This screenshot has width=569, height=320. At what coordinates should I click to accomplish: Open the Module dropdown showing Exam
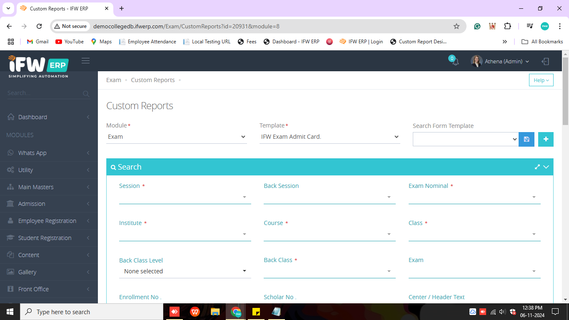coord(177,137)
